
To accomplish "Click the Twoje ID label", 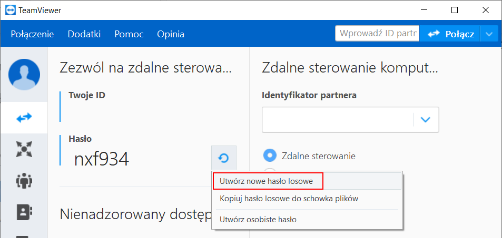I will tap(87, 95).
